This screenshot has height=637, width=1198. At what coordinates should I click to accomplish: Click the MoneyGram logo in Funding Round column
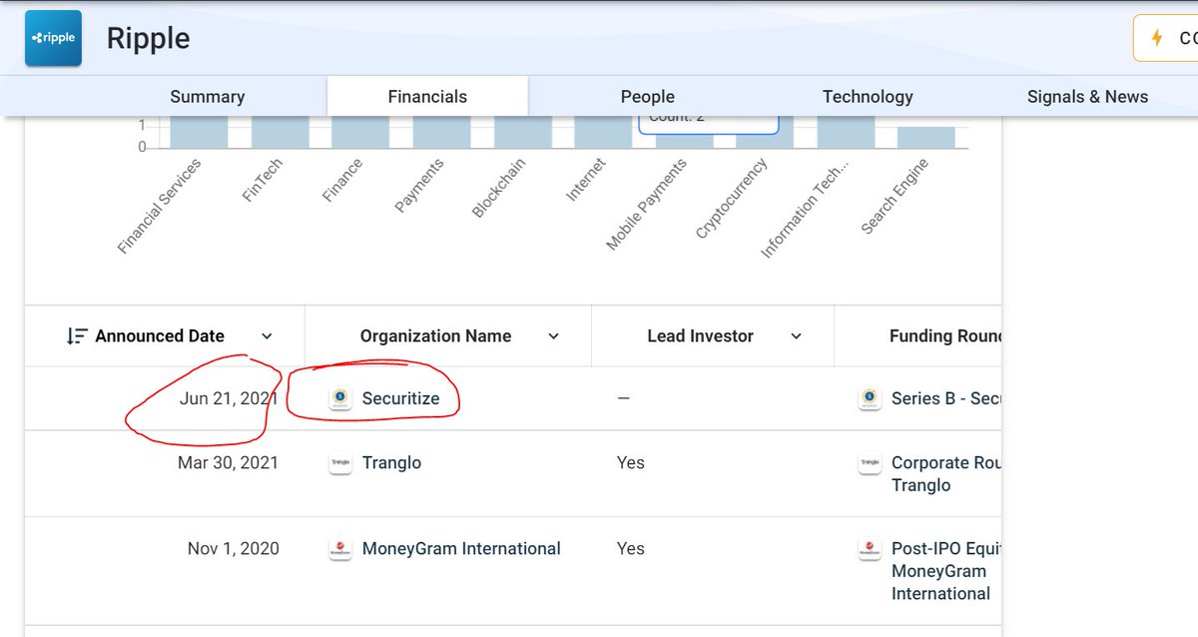870,549
